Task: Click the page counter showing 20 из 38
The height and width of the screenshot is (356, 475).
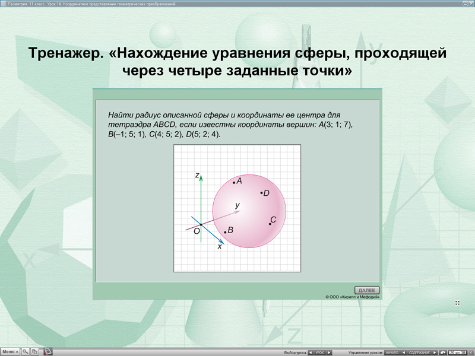Action: click(458, 351)
